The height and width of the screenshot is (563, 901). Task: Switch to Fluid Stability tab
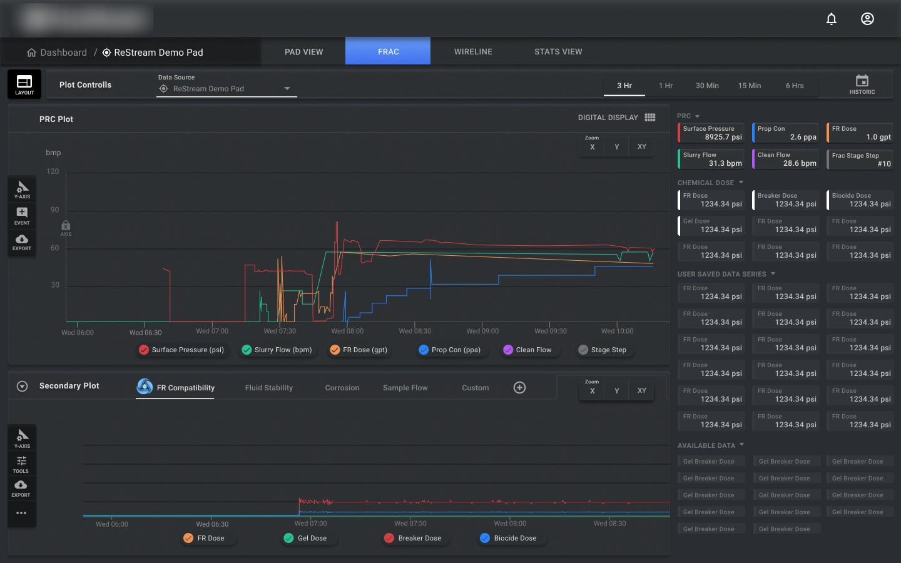pos(269,388)
